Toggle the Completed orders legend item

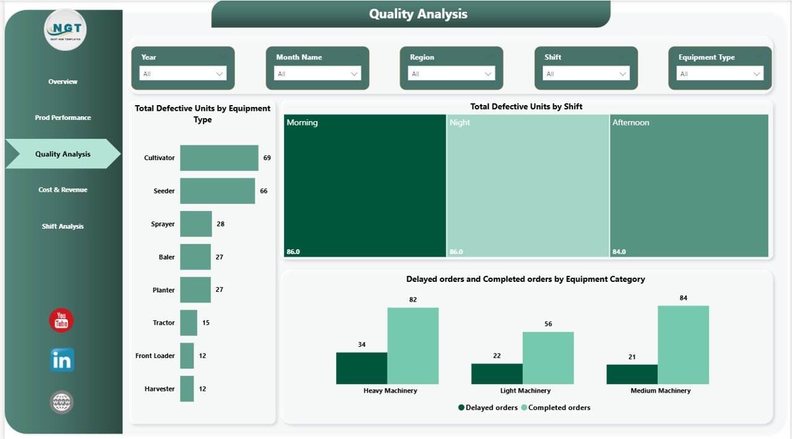tap(556, 407)
